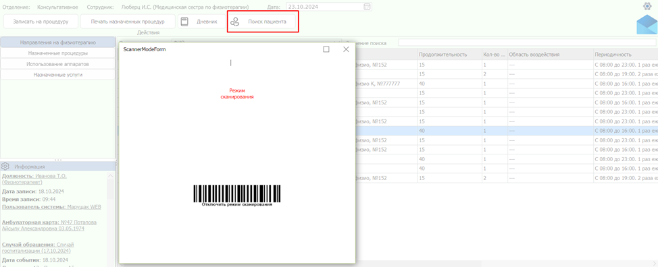The height and width of the screenshot is (267, 658).
Task: Sort by Продолжительность column header
Action: point(442,55)
